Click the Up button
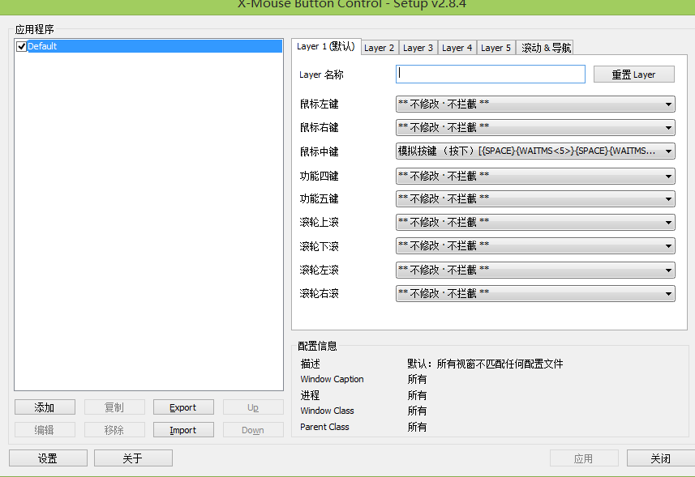The width and height of the screenshot is (695, 477). (253, 407)
